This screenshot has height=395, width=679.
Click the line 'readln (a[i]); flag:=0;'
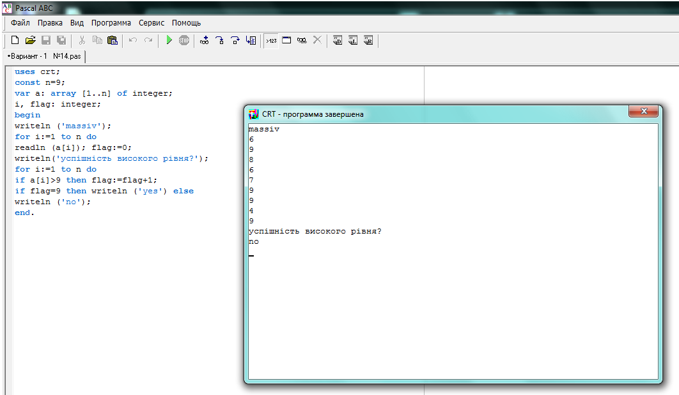point(73,147)
